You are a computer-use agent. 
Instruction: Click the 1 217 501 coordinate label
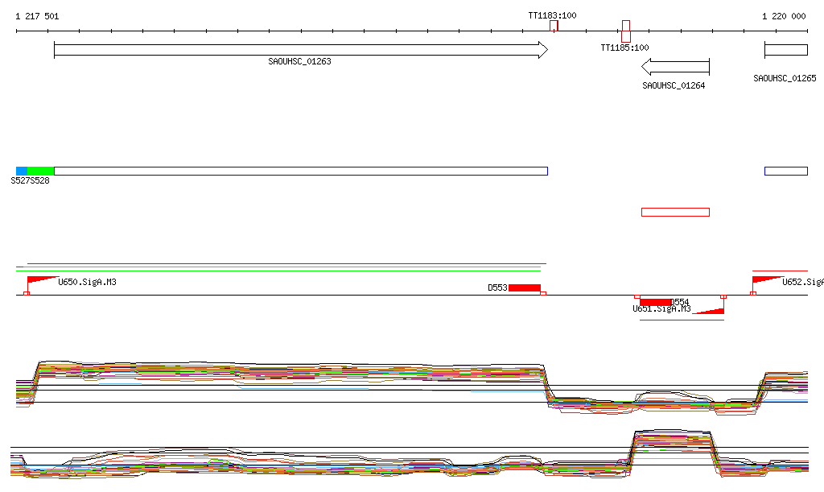click(37, 16)
